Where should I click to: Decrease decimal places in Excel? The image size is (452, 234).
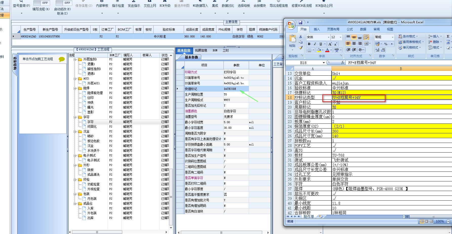pyautogui.click(x=383, y=50)
